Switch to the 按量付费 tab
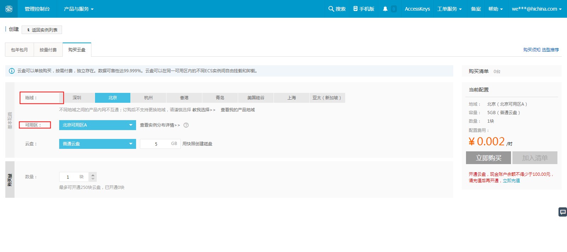The image size is (567, 252). 48,50
